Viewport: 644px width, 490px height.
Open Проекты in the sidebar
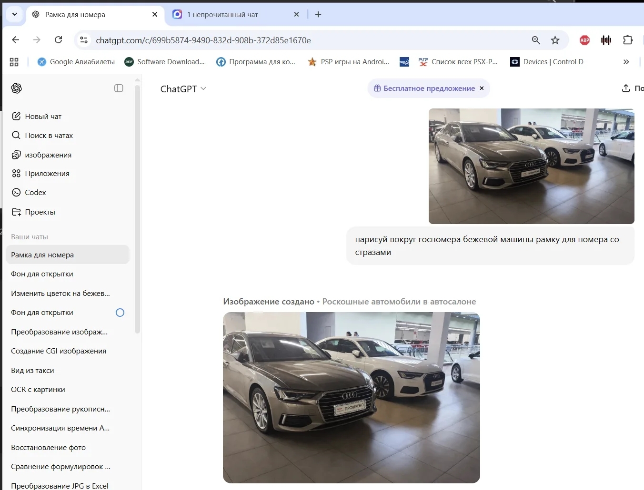(40, 212)
